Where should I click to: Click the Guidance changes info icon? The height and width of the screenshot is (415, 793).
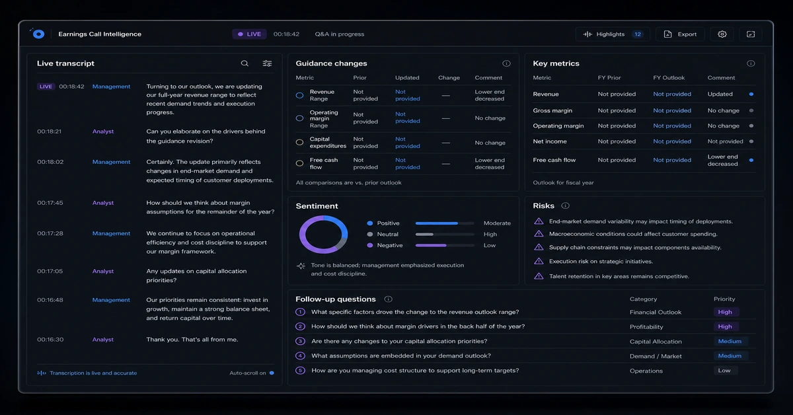click(x=506, y=63)
